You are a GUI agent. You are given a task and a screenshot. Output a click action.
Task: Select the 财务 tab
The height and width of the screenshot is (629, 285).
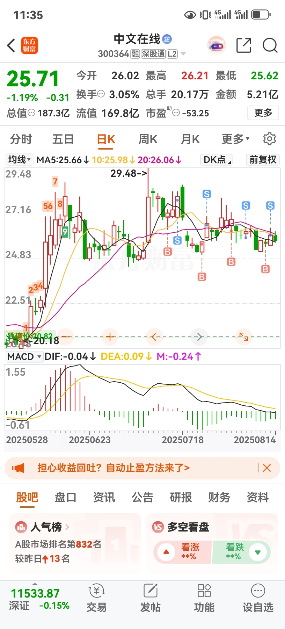tap(219, 497)
